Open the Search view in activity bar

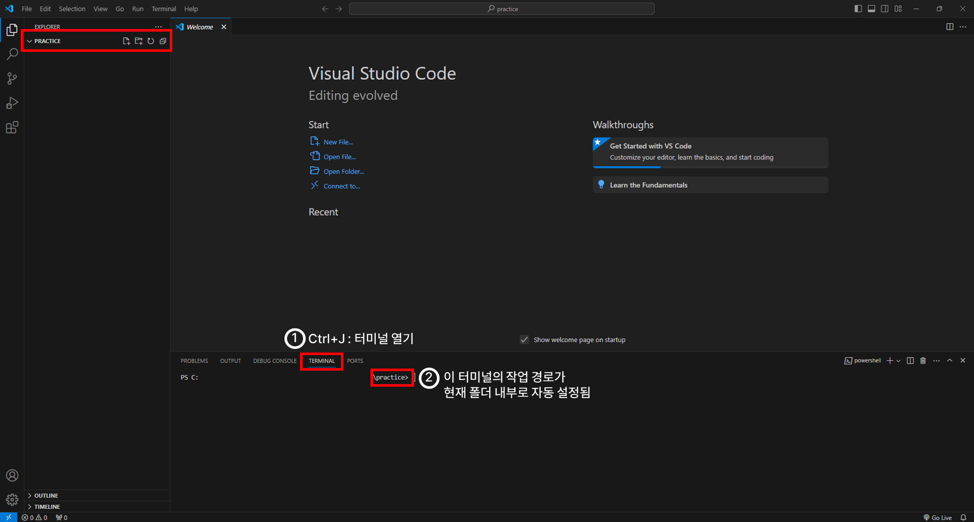coord(12,54)
